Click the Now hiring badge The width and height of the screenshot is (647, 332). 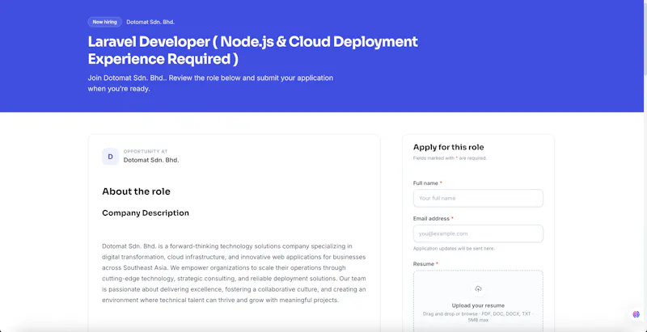point(104,22)
